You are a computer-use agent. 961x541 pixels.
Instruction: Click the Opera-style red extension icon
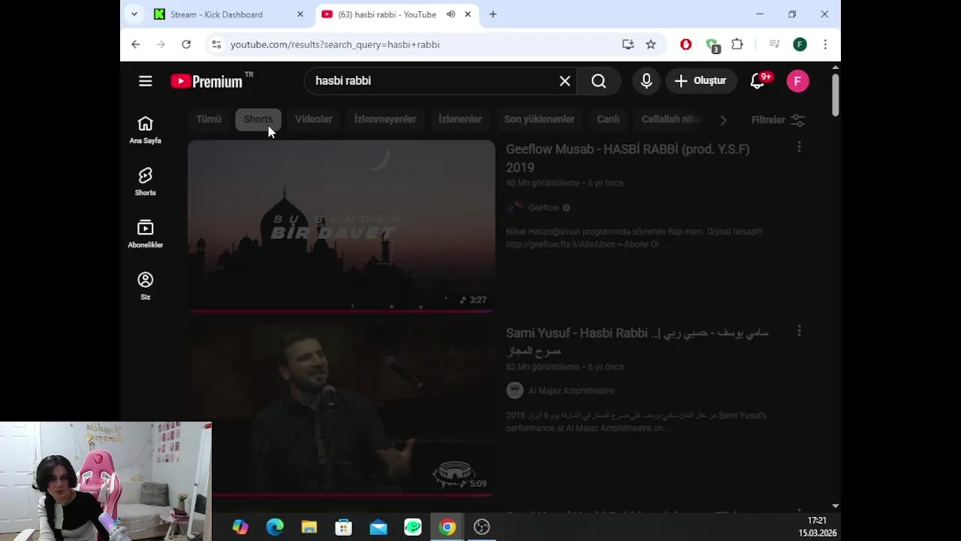(685, 44)
